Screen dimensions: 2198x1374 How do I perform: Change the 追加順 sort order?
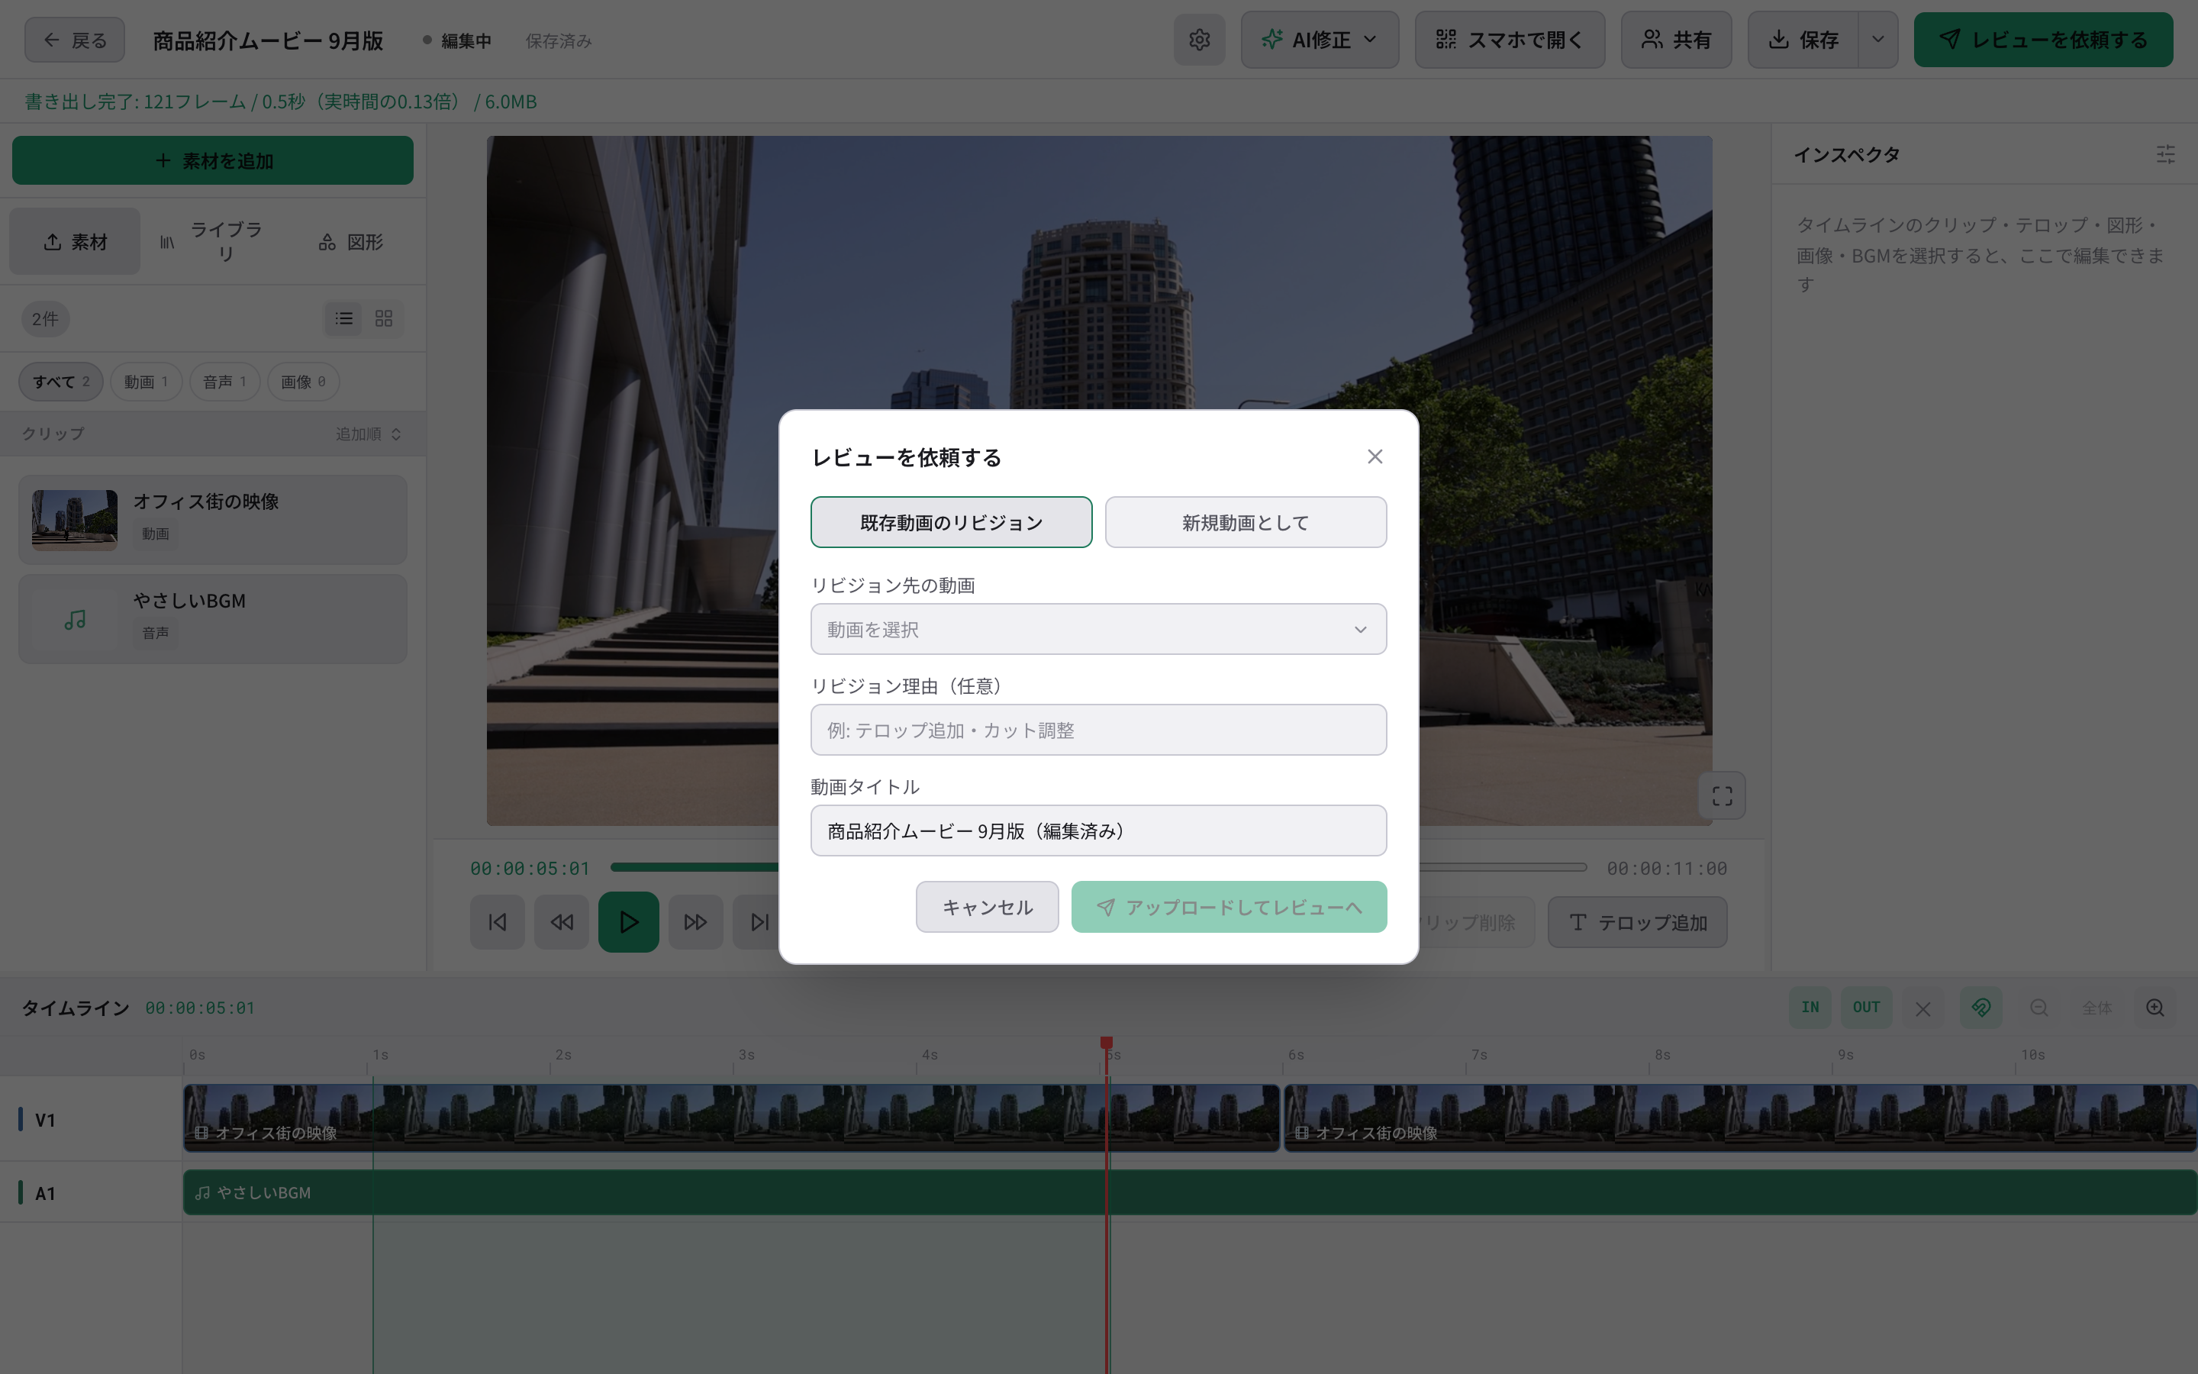368,434
